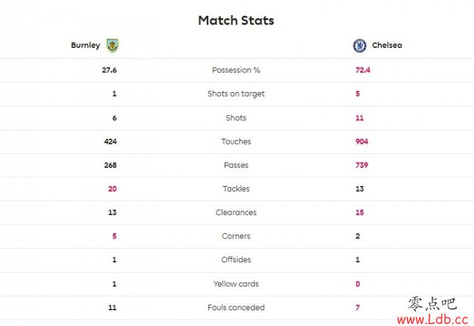
Task: Select Burnley's 27.6 possession value
Action: click(109, 70)
